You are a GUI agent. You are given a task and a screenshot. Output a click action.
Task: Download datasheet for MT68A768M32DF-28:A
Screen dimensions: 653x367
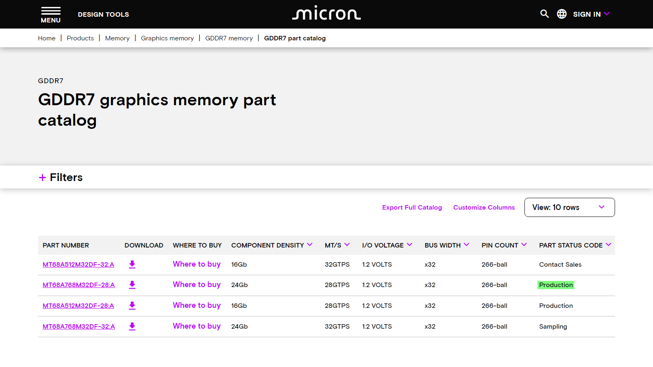132,285
